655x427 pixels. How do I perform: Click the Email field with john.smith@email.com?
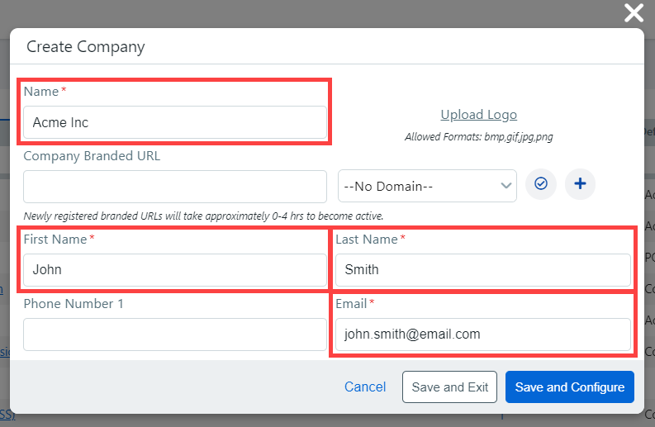[482, 334]
